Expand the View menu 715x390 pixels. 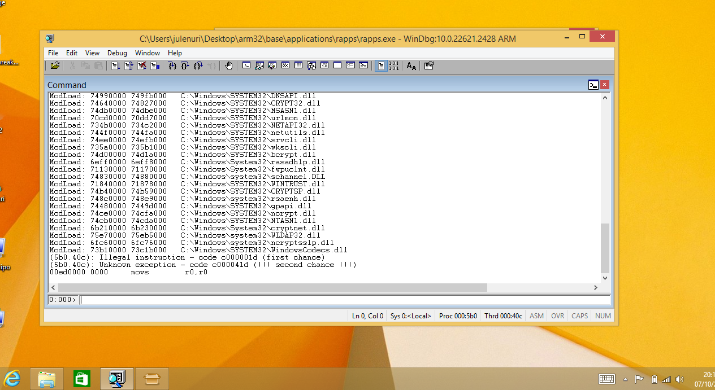click(x=92, y=53)
